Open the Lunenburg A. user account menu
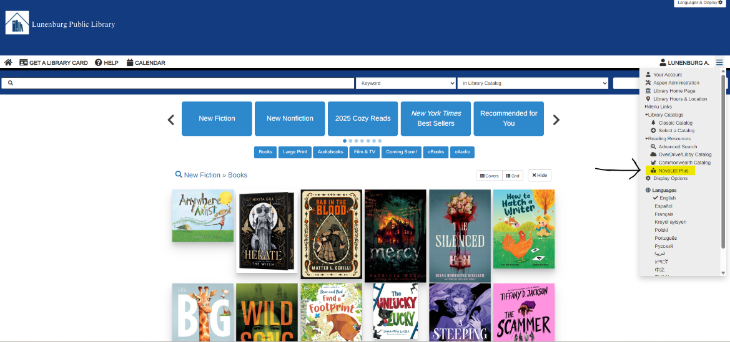 (x=684, y=63)
